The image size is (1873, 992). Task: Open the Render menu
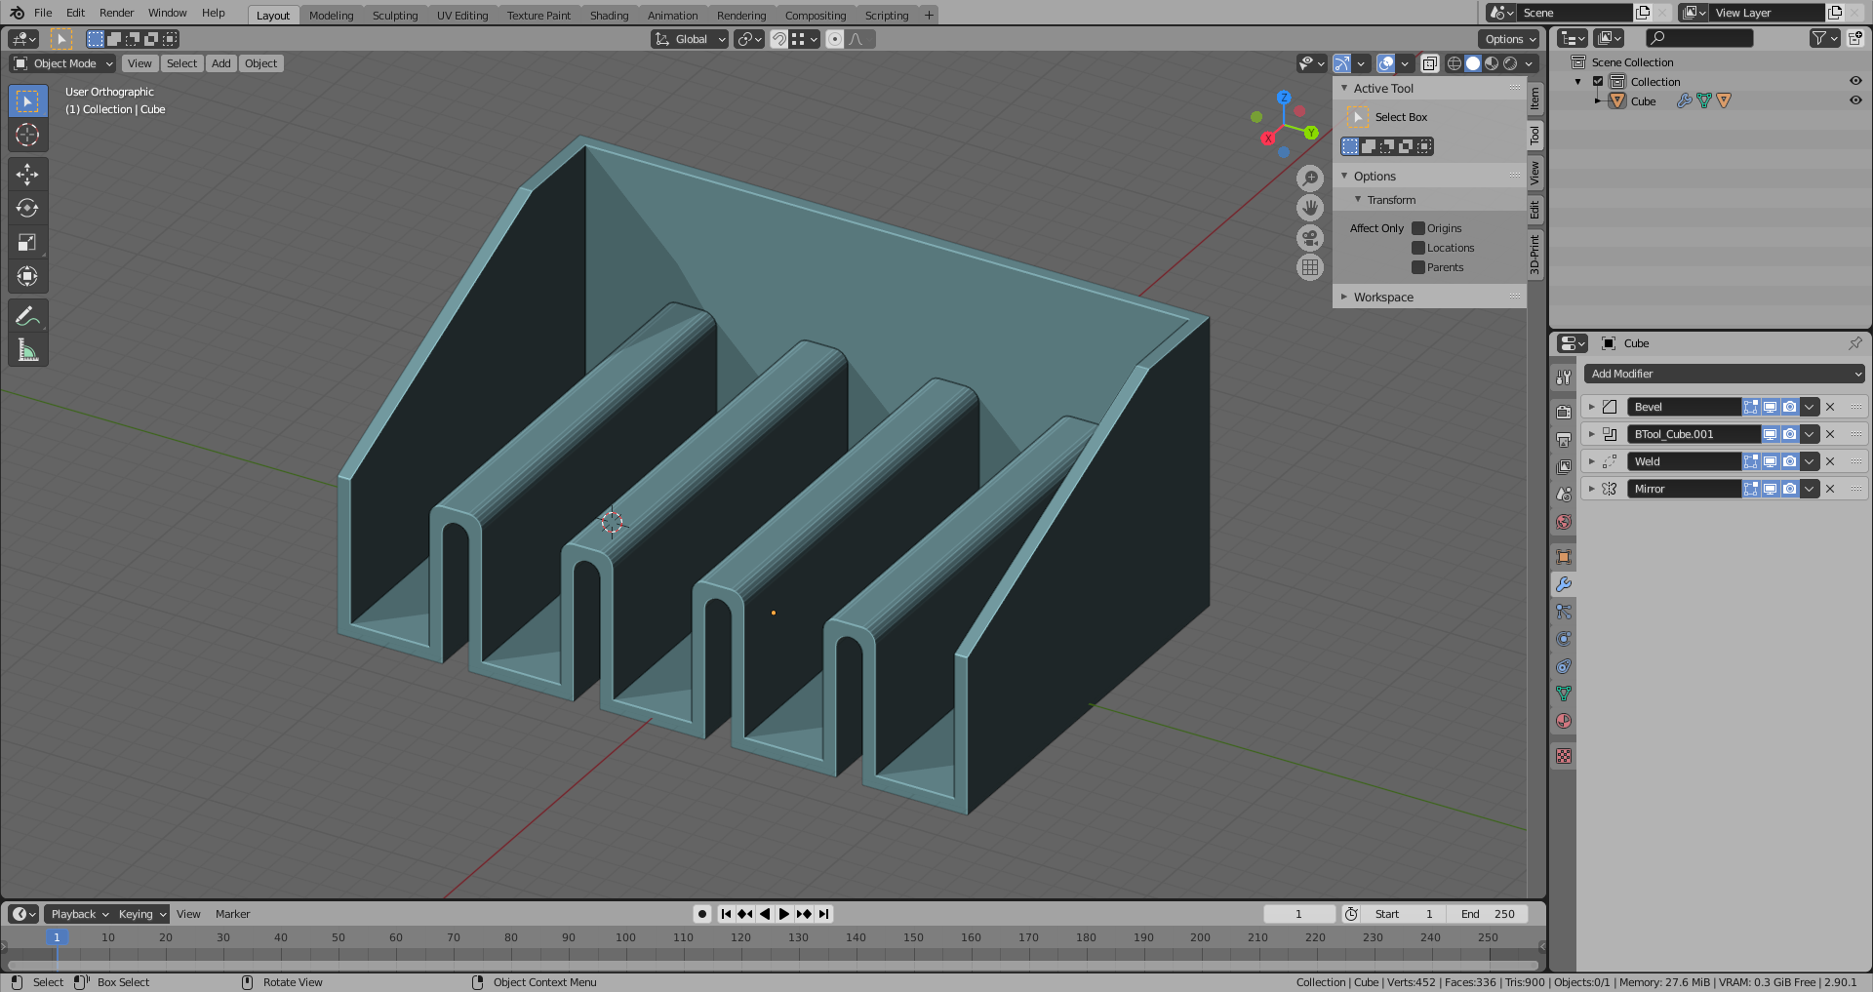pyautogui.click(x=116, y=13)
